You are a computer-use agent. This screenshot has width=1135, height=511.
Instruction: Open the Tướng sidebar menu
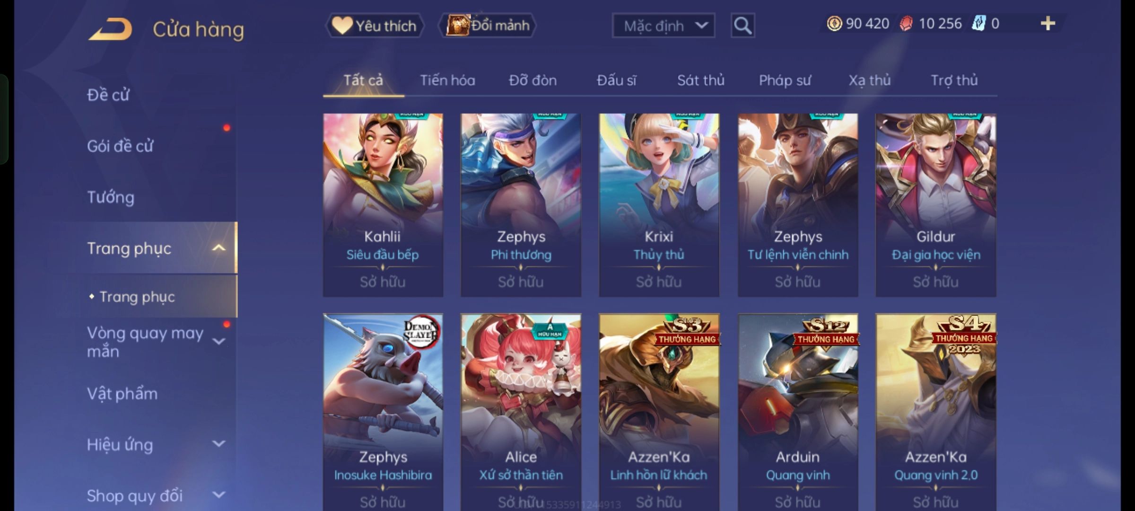pos(111,197)
